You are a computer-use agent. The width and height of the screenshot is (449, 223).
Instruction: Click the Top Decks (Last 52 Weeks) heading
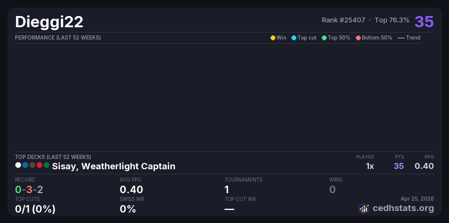pyautogui.click(x=53, y=157)
